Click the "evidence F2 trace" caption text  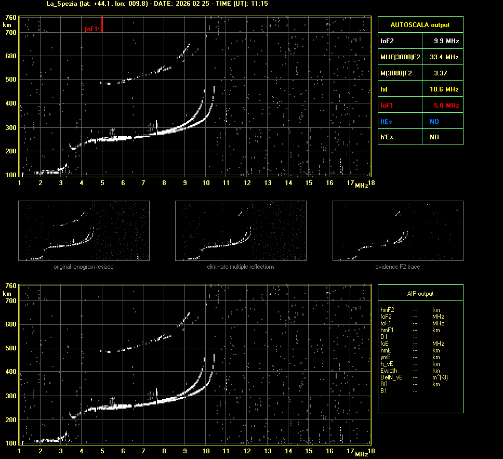(398, 267)
